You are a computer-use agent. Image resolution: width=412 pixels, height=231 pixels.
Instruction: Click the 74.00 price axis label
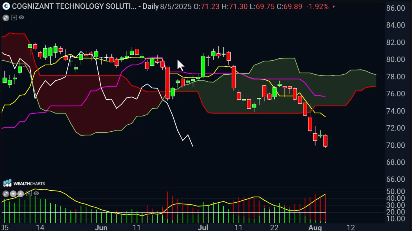[396, 111]
